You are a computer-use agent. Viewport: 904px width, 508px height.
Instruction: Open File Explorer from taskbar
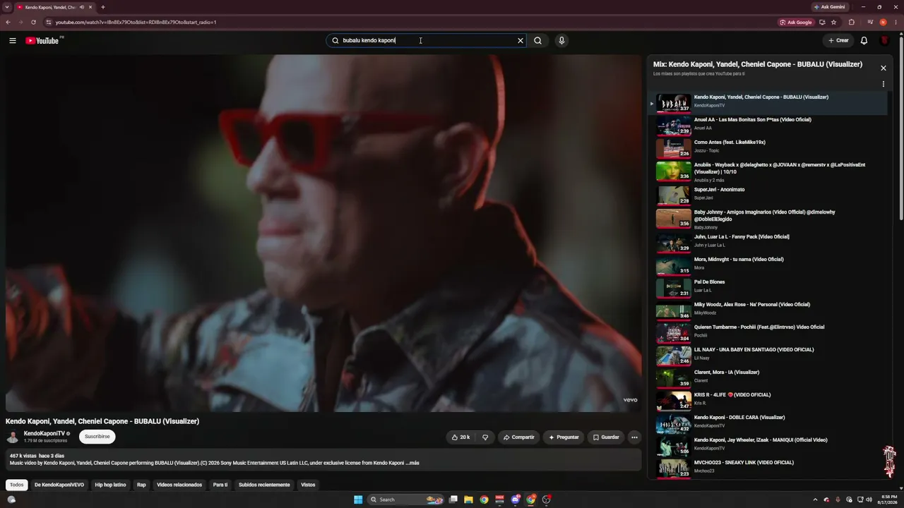pyautogui.click(x=468, y=500)
